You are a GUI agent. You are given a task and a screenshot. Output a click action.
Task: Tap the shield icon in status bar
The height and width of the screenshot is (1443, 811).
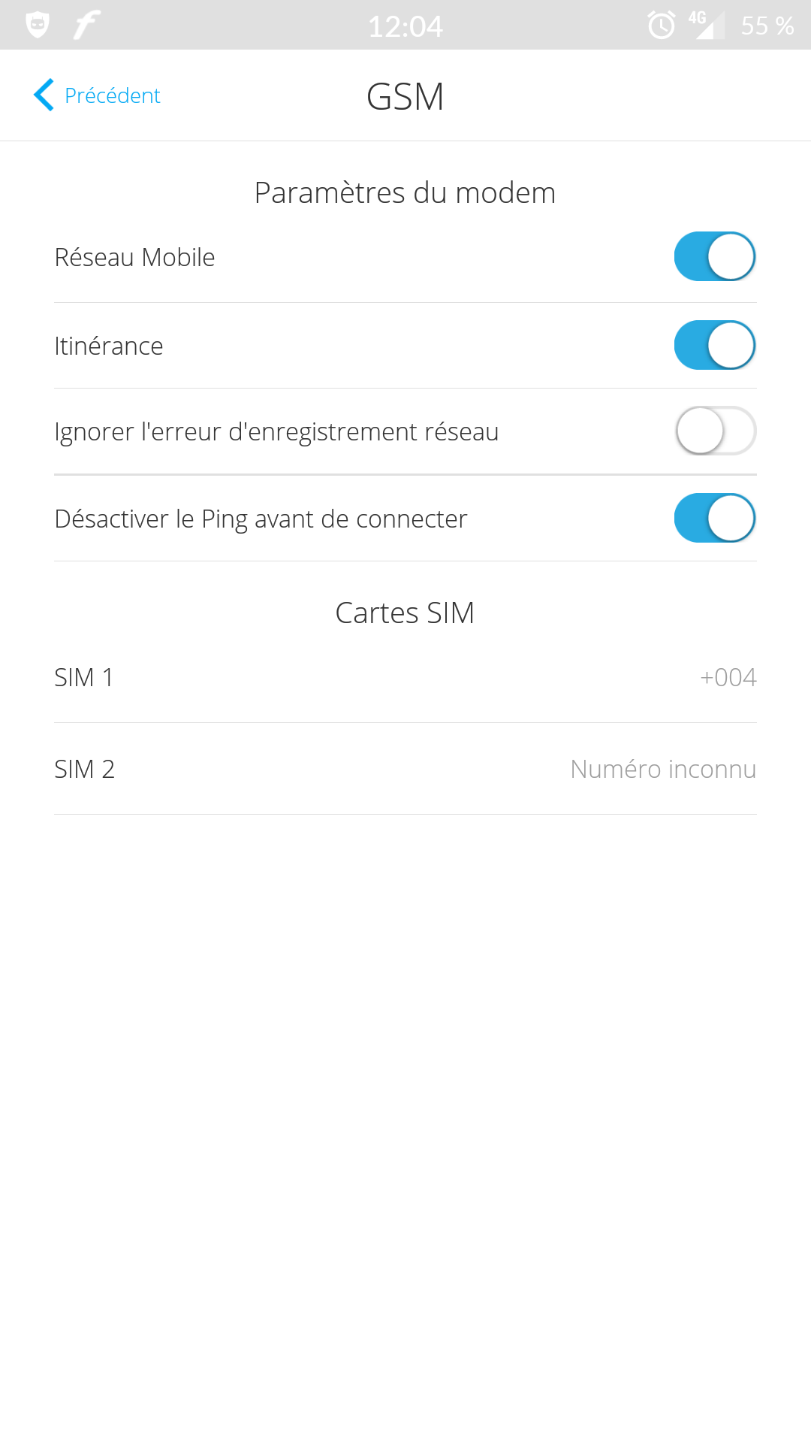37,25
